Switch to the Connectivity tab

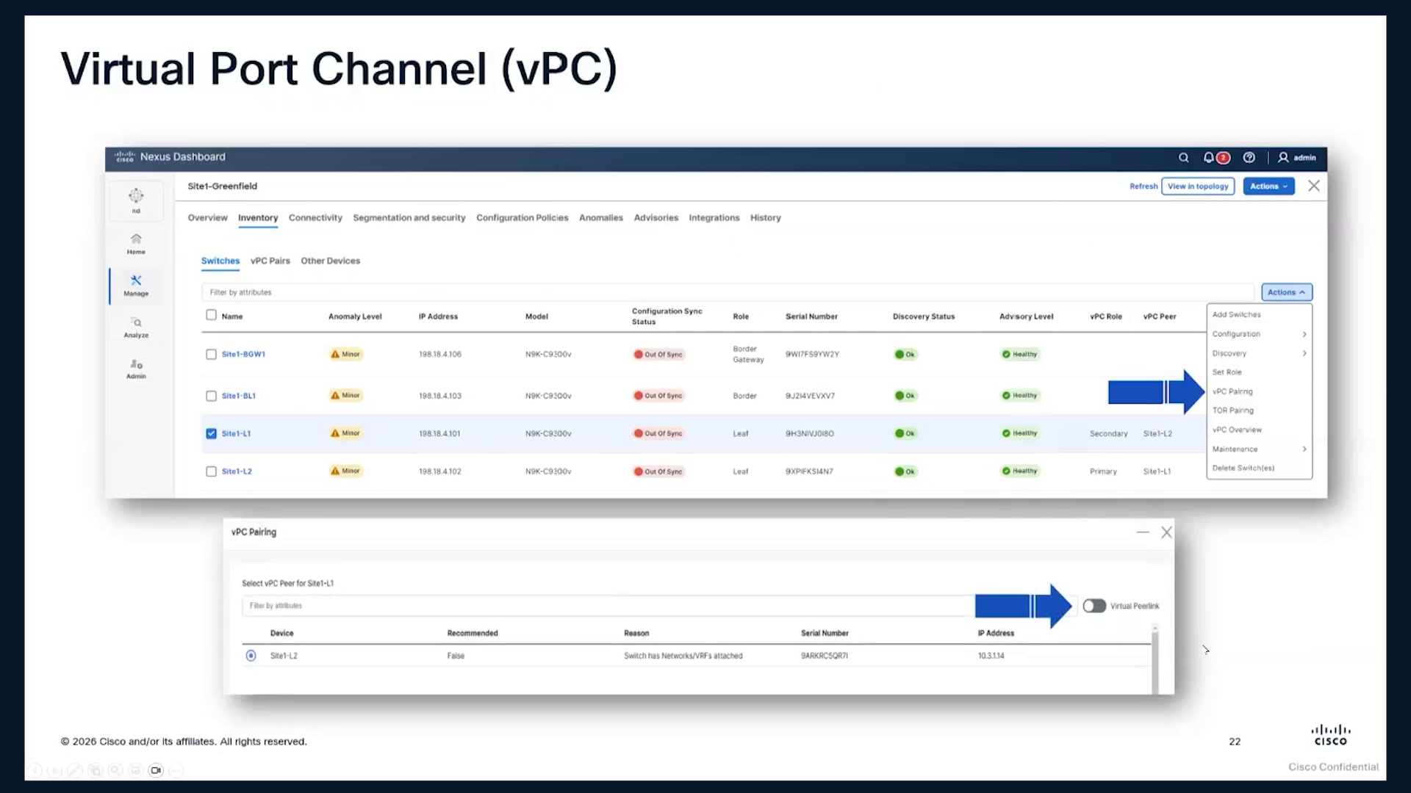tap(315, 218)
